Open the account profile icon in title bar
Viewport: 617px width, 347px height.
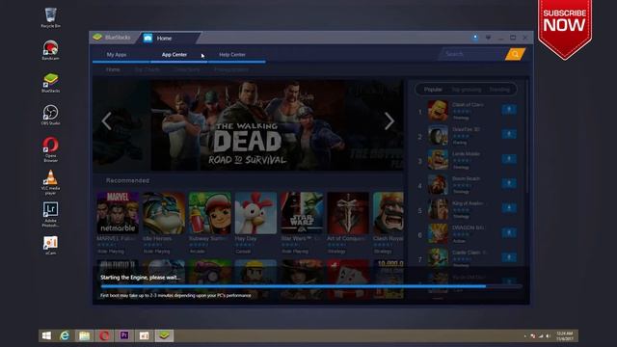(475, 38)
